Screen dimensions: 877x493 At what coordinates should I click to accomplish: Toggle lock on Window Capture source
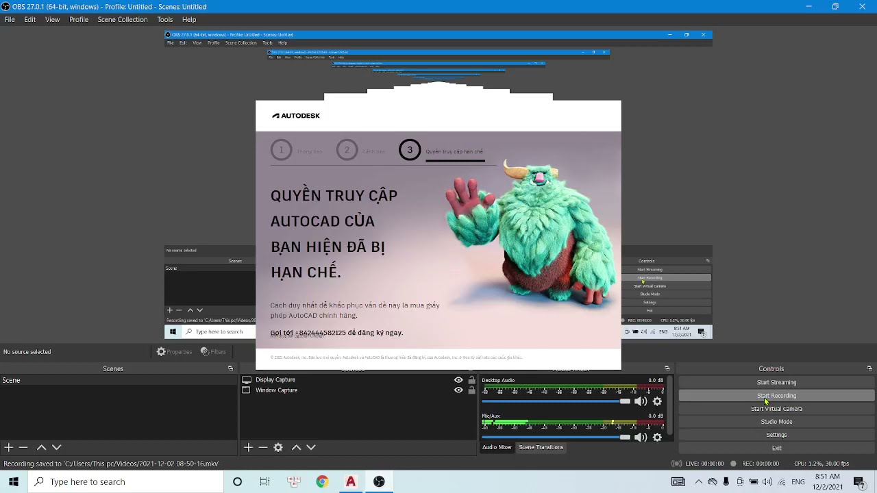[x=471, y=390]
